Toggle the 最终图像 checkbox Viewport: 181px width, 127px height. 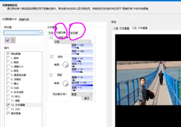coord(8,113)
